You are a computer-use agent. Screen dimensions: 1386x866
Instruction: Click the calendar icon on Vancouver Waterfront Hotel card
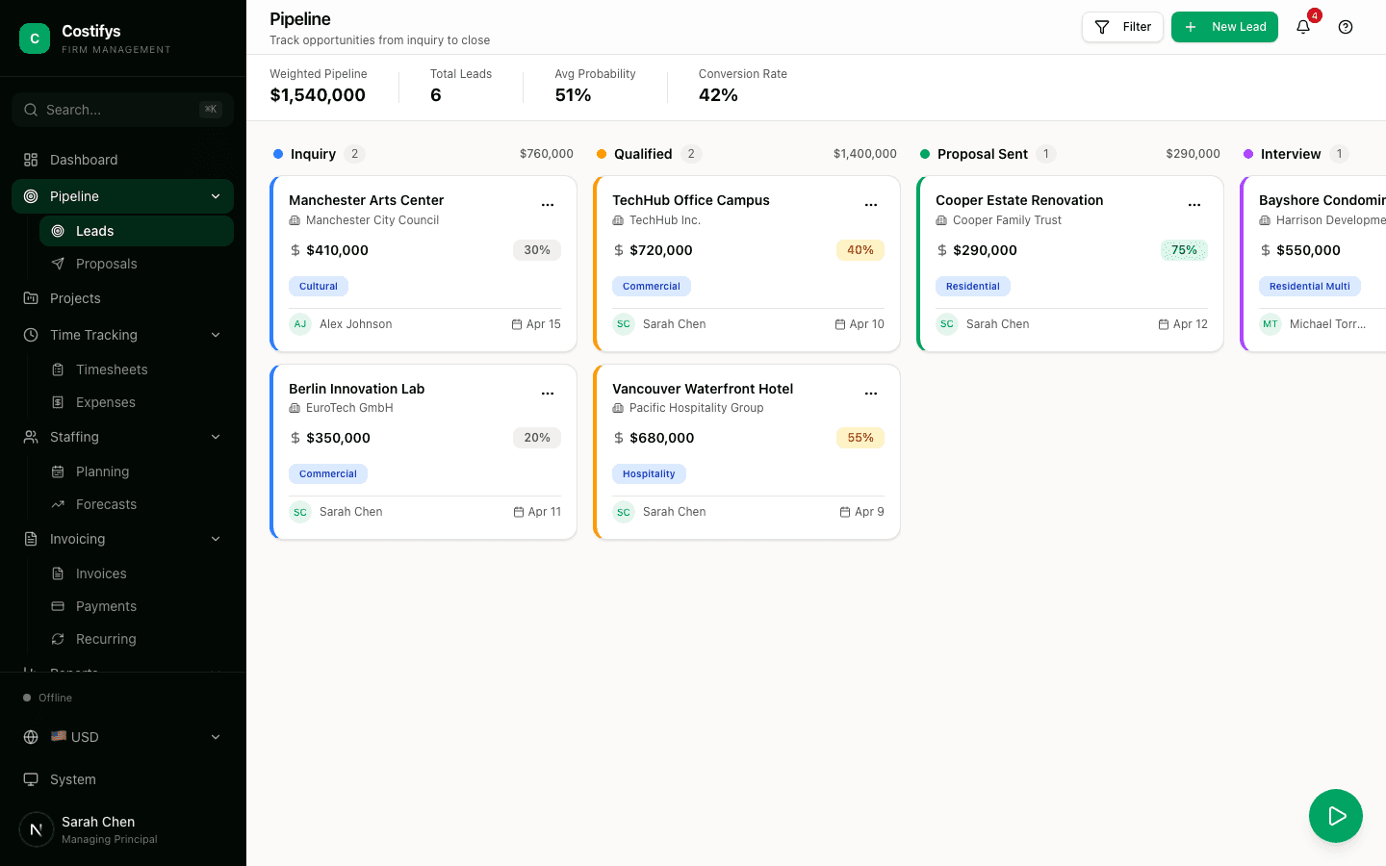(843, 511)
